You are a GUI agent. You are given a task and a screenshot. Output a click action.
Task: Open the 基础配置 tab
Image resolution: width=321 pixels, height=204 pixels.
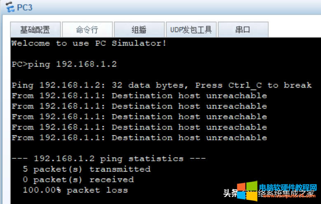pyautogui.click(x=35, y=30)
